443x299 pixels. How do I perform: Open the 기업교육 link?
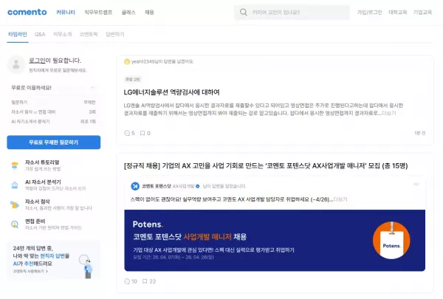[422, 13]
